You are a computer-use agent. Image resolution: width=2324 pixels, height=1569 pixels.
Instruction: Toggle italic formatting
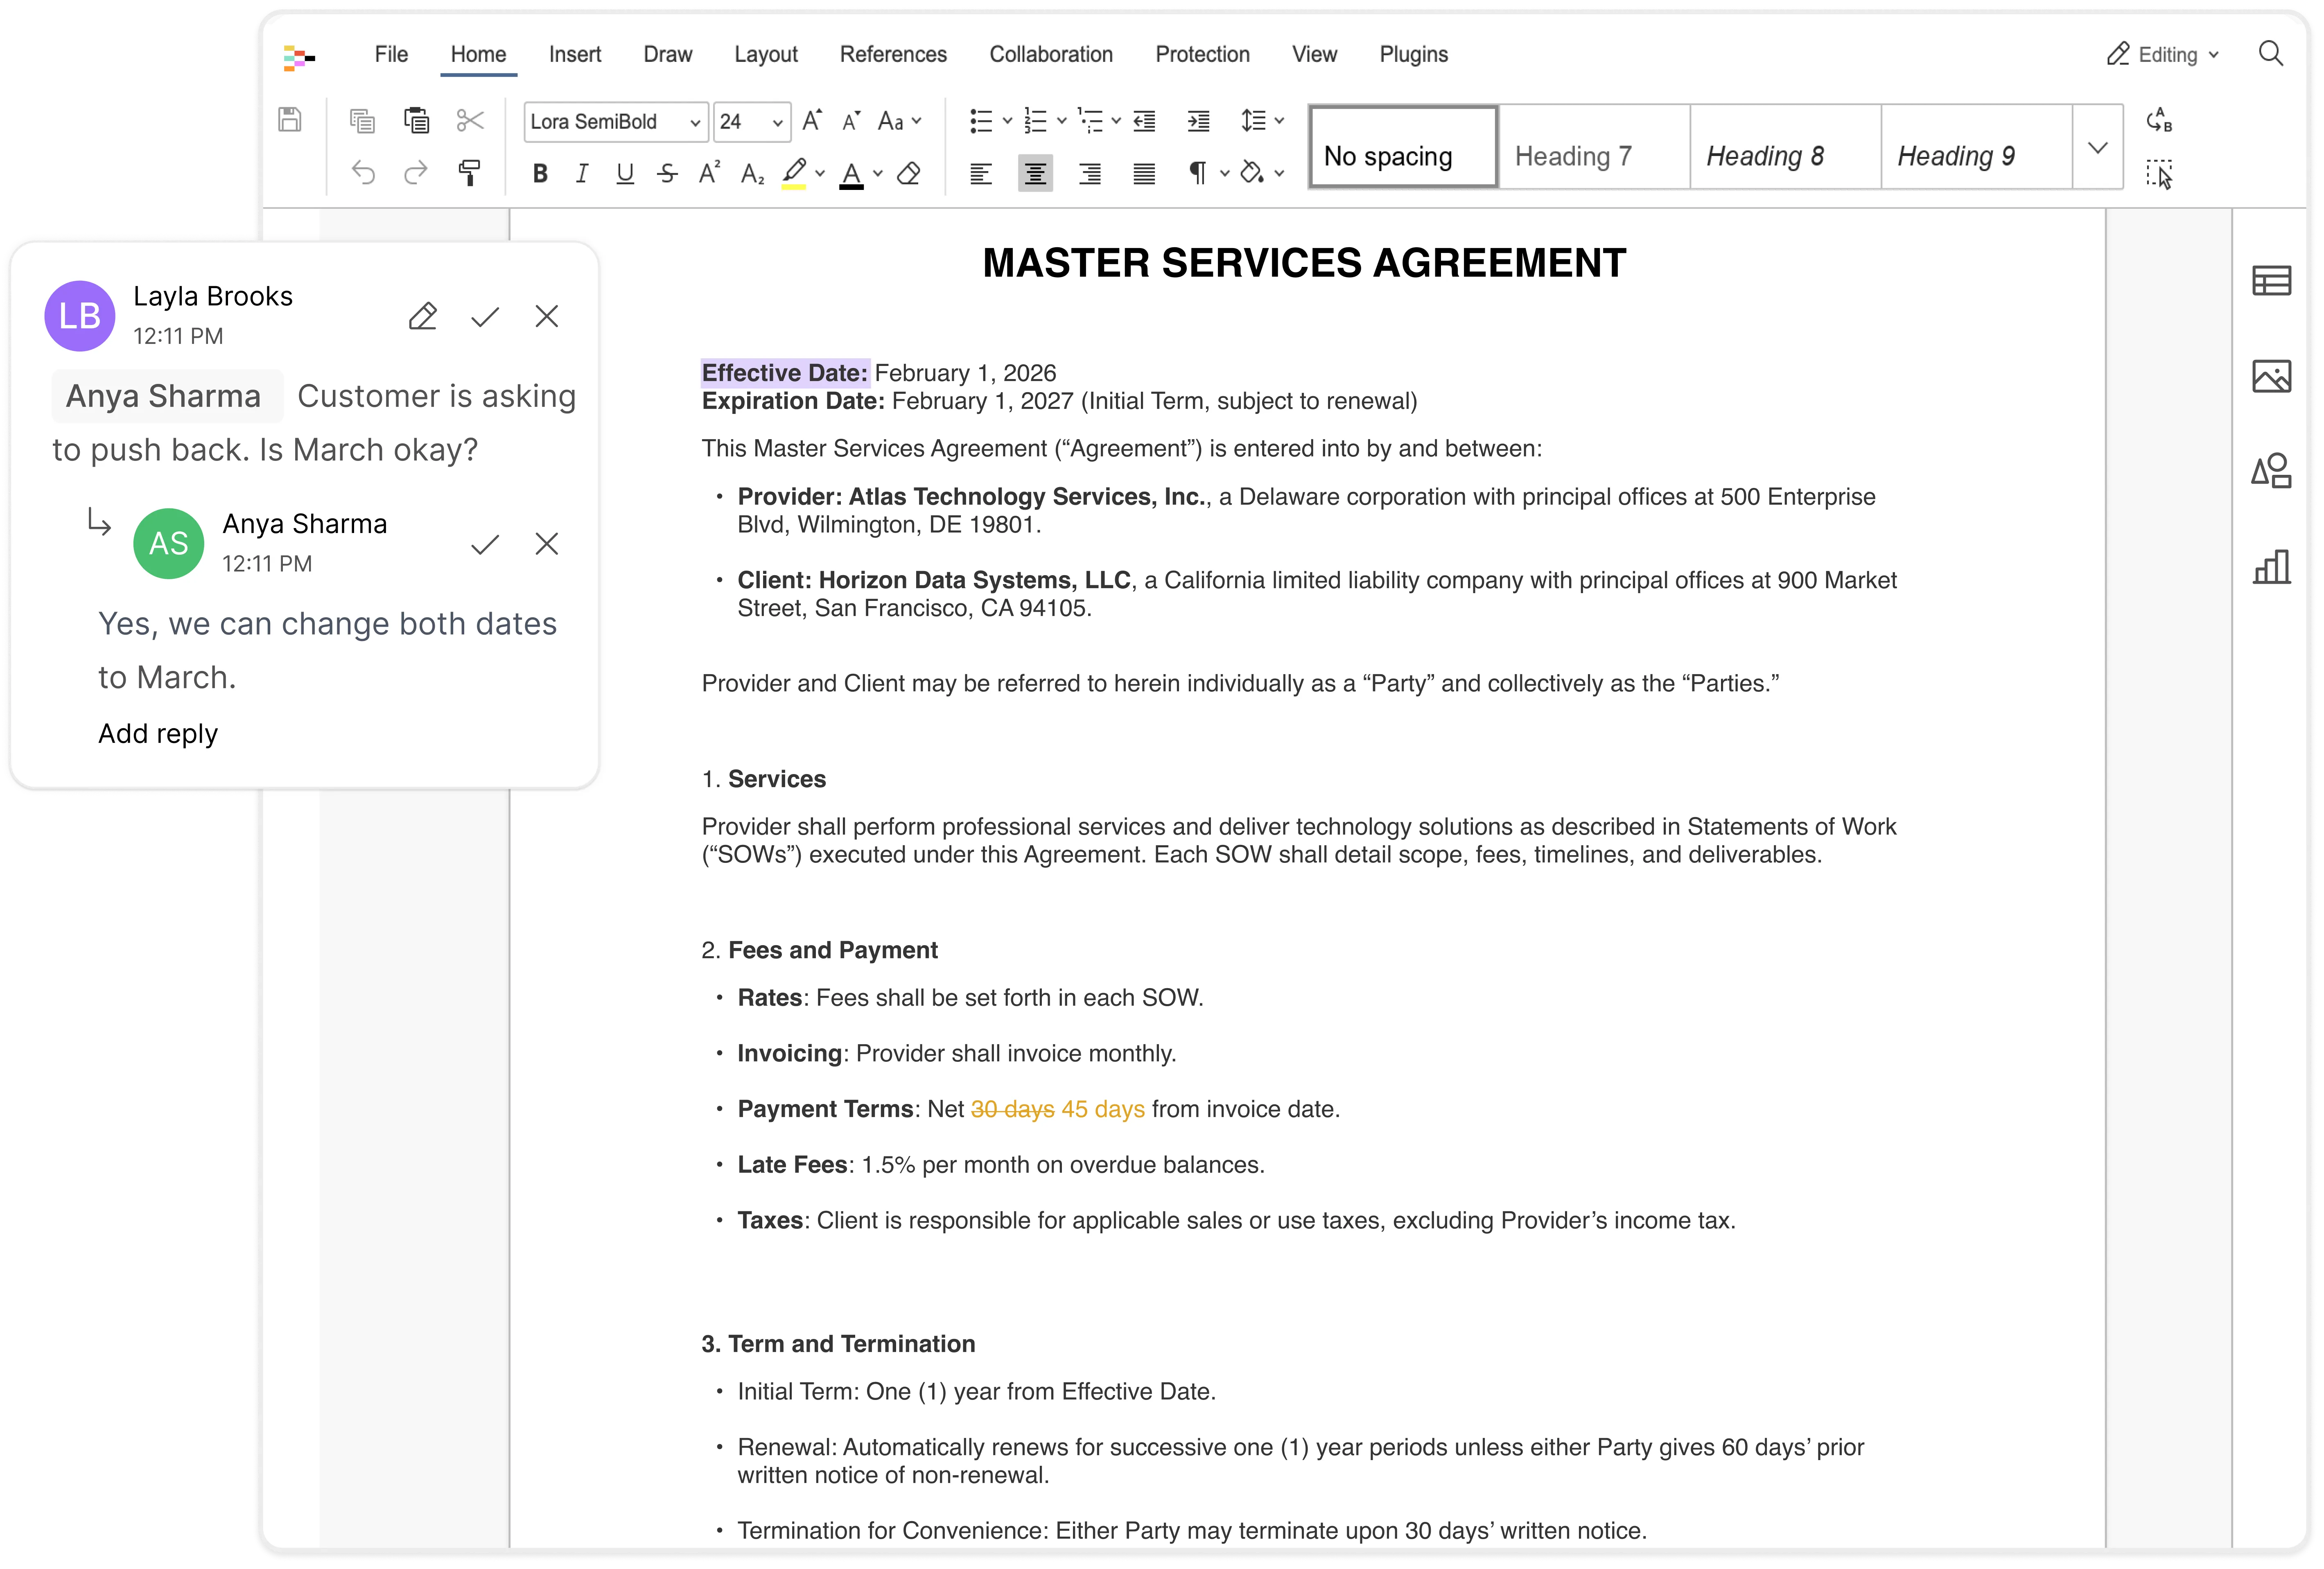click(582, 174)
